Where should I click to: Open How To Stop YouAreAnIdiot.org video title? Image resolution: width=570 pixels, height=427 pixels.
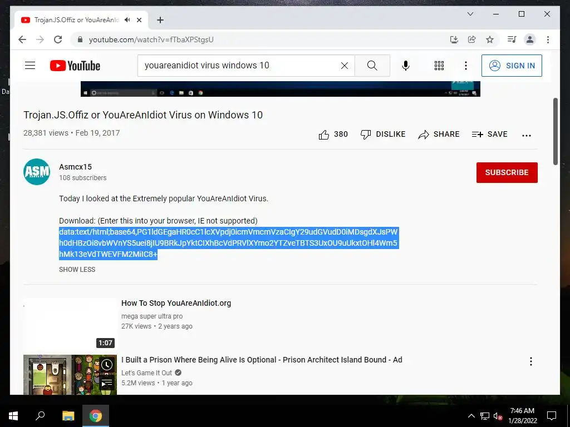pyautogui.click(x=176, y=303)
